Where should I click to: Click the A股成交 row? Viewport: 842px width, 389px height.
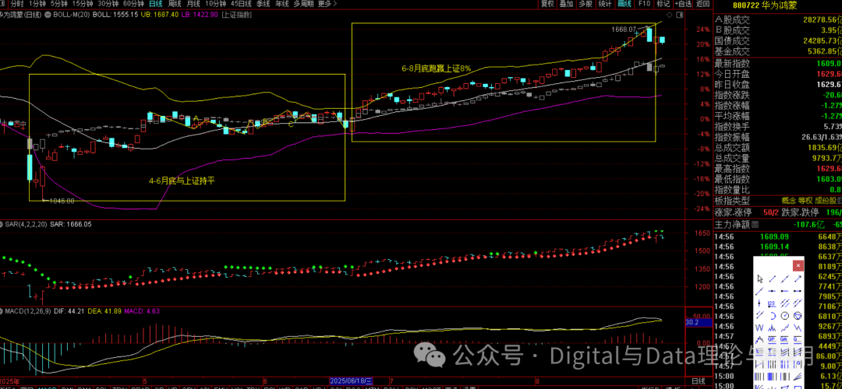(777, 19)
